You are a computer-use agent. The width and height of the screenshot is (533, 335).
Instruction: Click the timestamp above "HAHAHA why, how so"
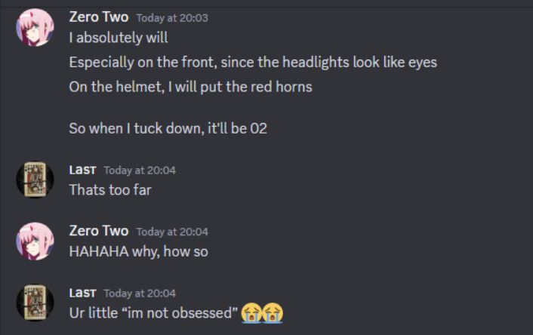(172, 232)
